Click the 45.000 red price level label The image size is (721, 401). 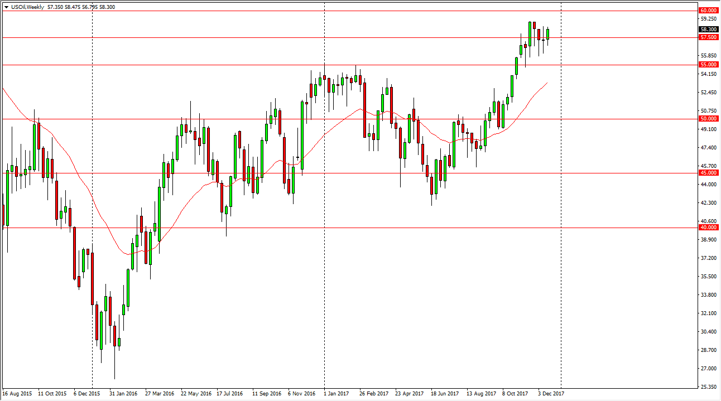coord(708,173)
